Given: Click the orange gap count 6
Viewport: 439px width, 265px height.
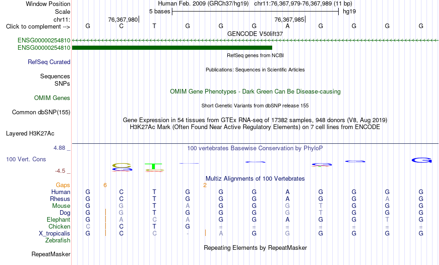Looking at the screenshot, I should point(105,185).
